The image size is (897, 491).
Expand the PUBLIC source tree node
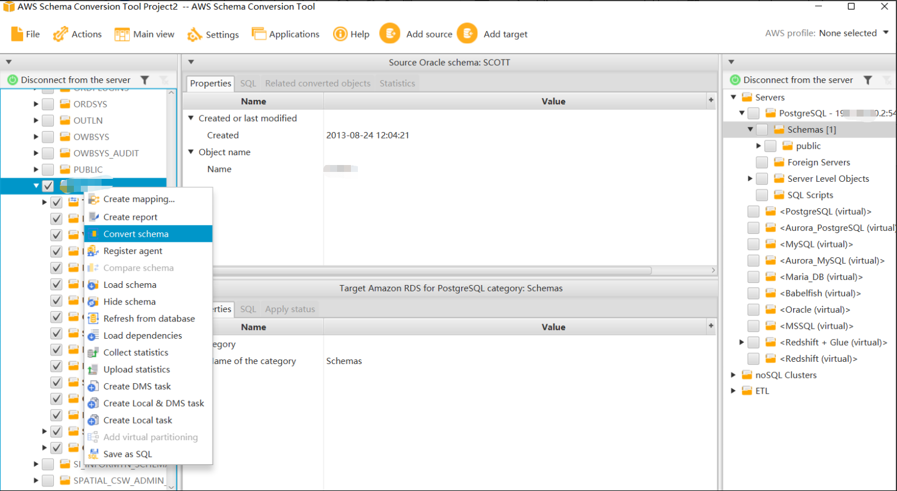tap(36, 170)
